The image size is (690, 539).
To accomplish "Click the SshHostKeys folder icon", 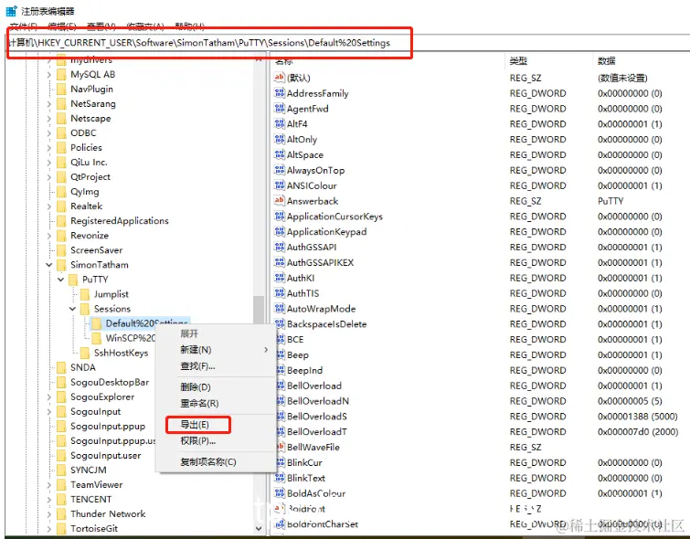I will point(85,353).
